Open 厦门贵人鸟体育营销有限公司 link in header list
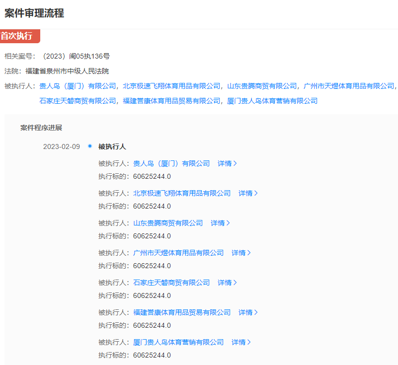The height and width of the screenshot is (365, 398). (x=272, y=101)
